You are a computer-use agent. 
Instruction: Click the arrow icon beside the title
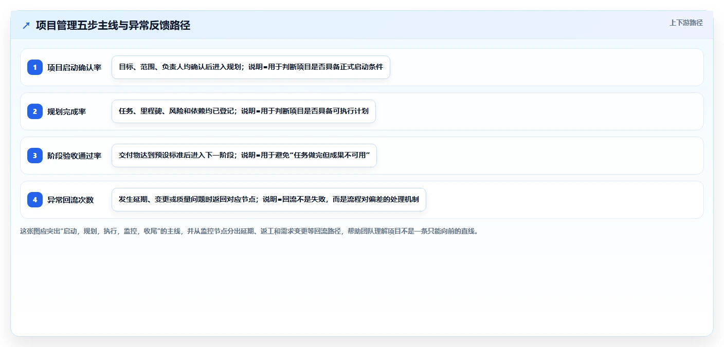click(x=26, y=25)
